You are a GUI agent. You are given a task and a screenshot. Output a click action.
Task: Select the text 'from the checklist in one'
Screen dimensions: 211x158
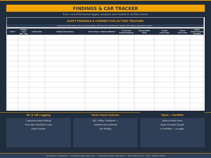tap(39, 125)
